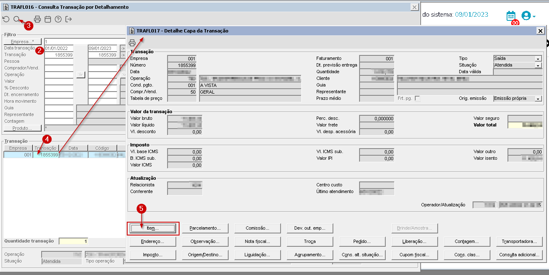Click the exit arrow icon in TRAFL016 toolbar
The width and height of the screenshot is (549, 275).
tap(69, 19)
